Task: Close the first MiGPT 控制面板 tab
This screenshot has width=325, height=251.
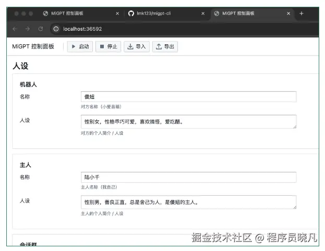Action: pos(117,14)
